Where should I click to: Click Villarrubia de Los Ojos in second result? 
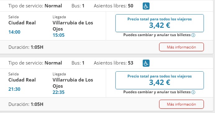coord(73,83)
